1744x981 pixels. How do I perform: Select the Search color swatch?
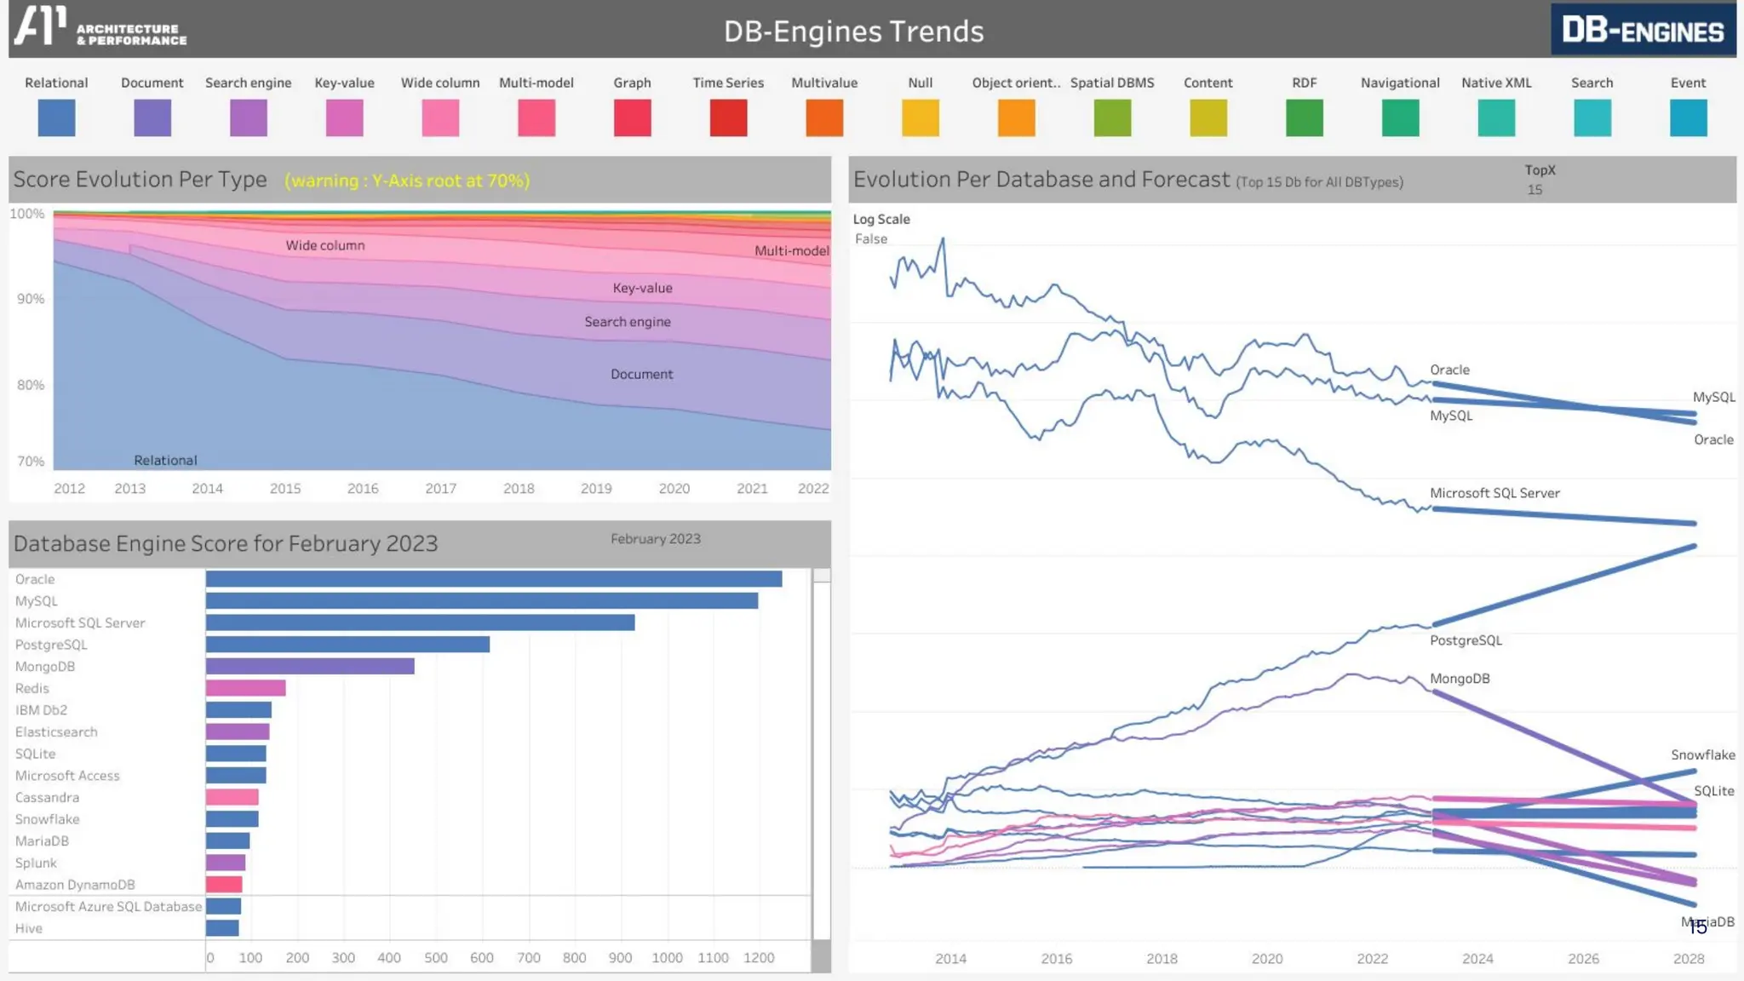pyautogui.click(x=1592, y=118)
